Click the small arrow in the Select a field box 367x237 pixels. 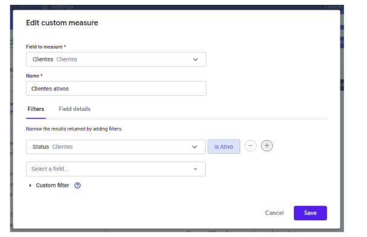[x=196, y=169]
